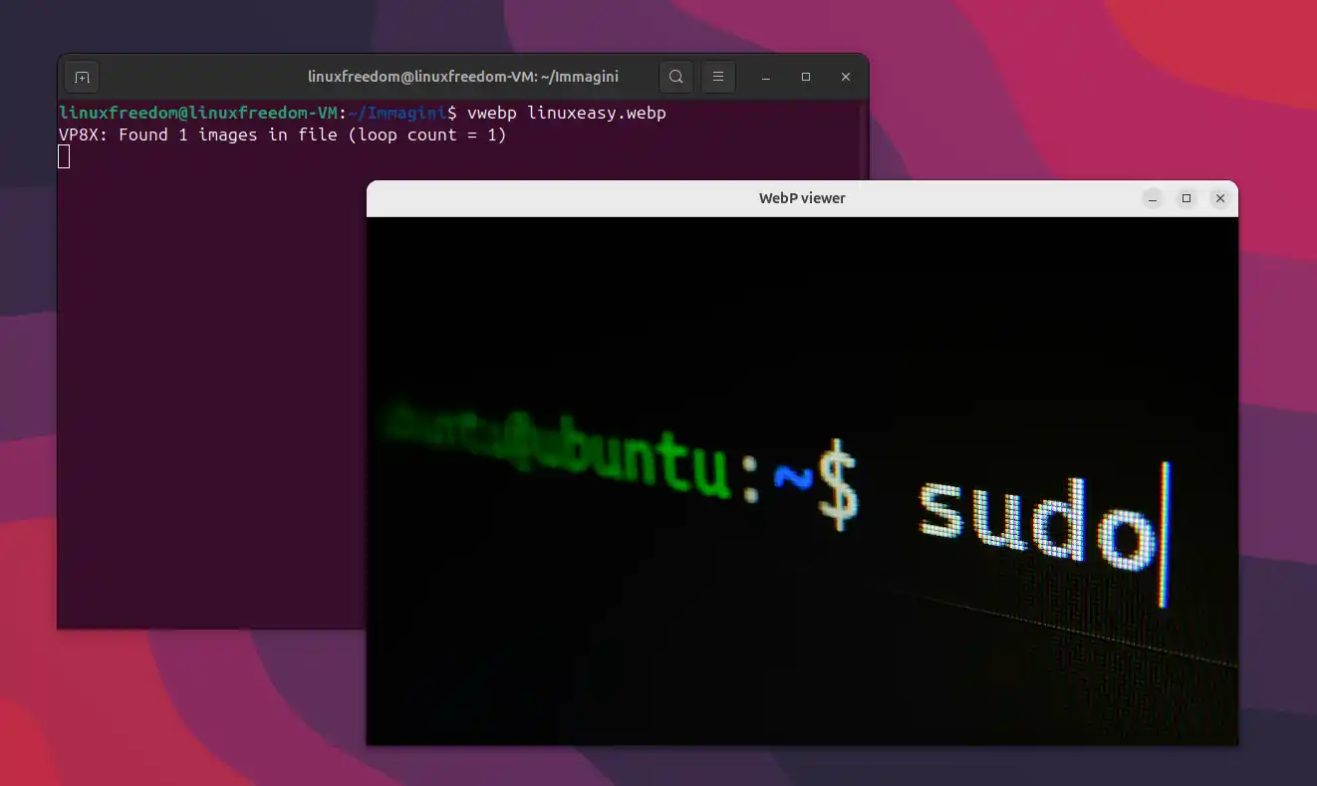Click the displayed sudo image in WebP viewer
The height and width of the screenshot is (786, 1317).
click(802, 481)
